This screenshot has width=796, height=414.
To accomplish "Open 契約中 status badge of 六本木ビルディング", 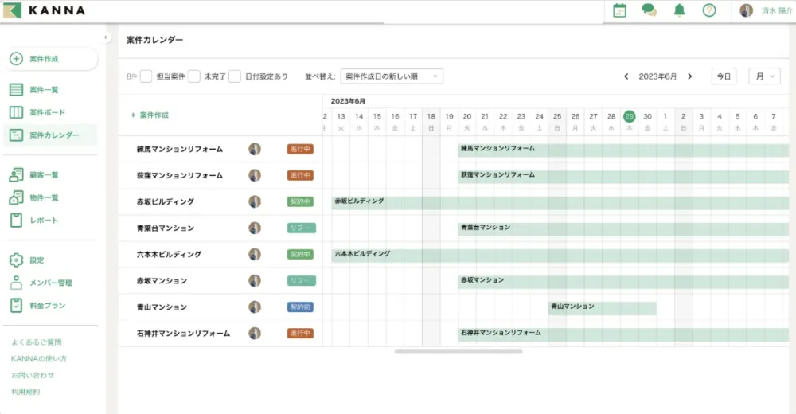I will pyautogui.click(x=301, y=254).
